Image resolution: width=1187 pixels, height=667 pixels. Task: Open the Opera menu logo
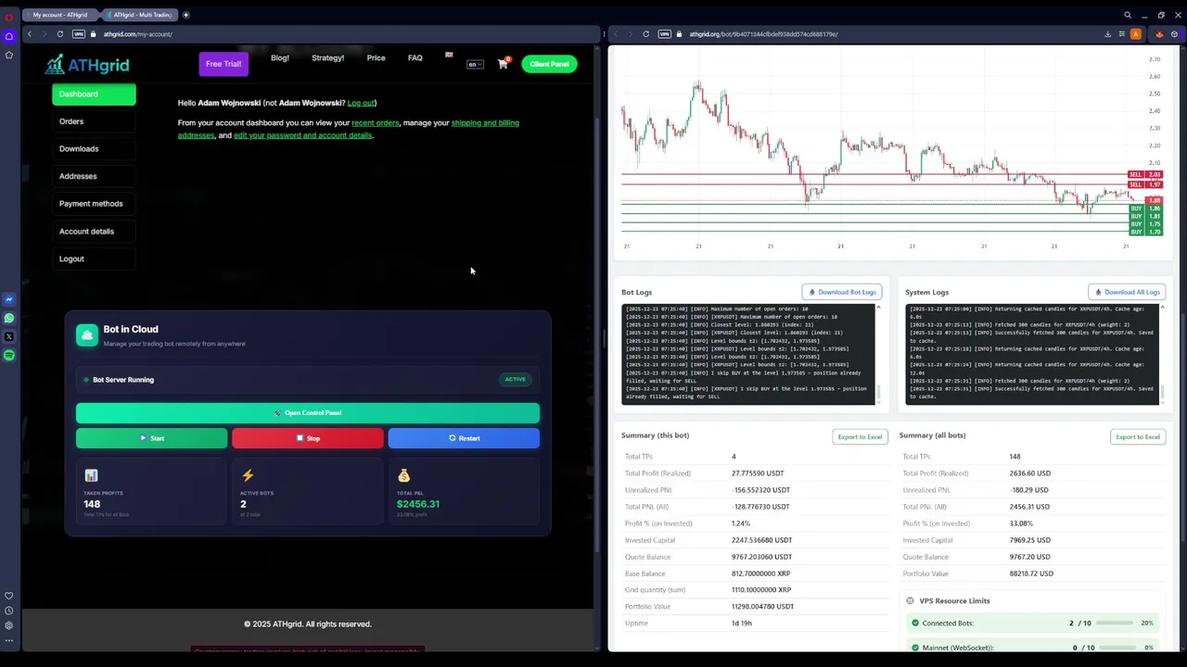[9, 17]
